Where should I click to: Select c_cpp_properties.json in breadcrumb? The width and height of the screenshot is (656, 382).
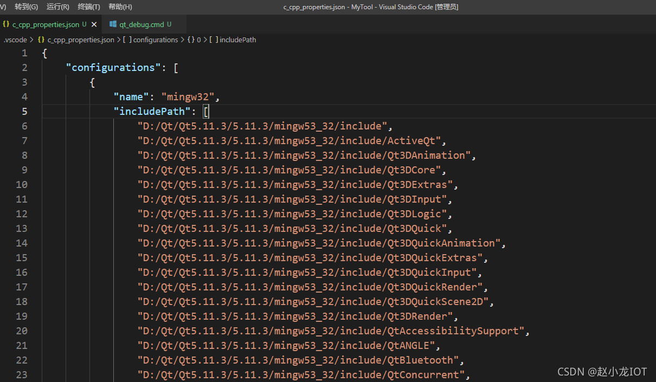pyautogui.click(x=81, y=40)
